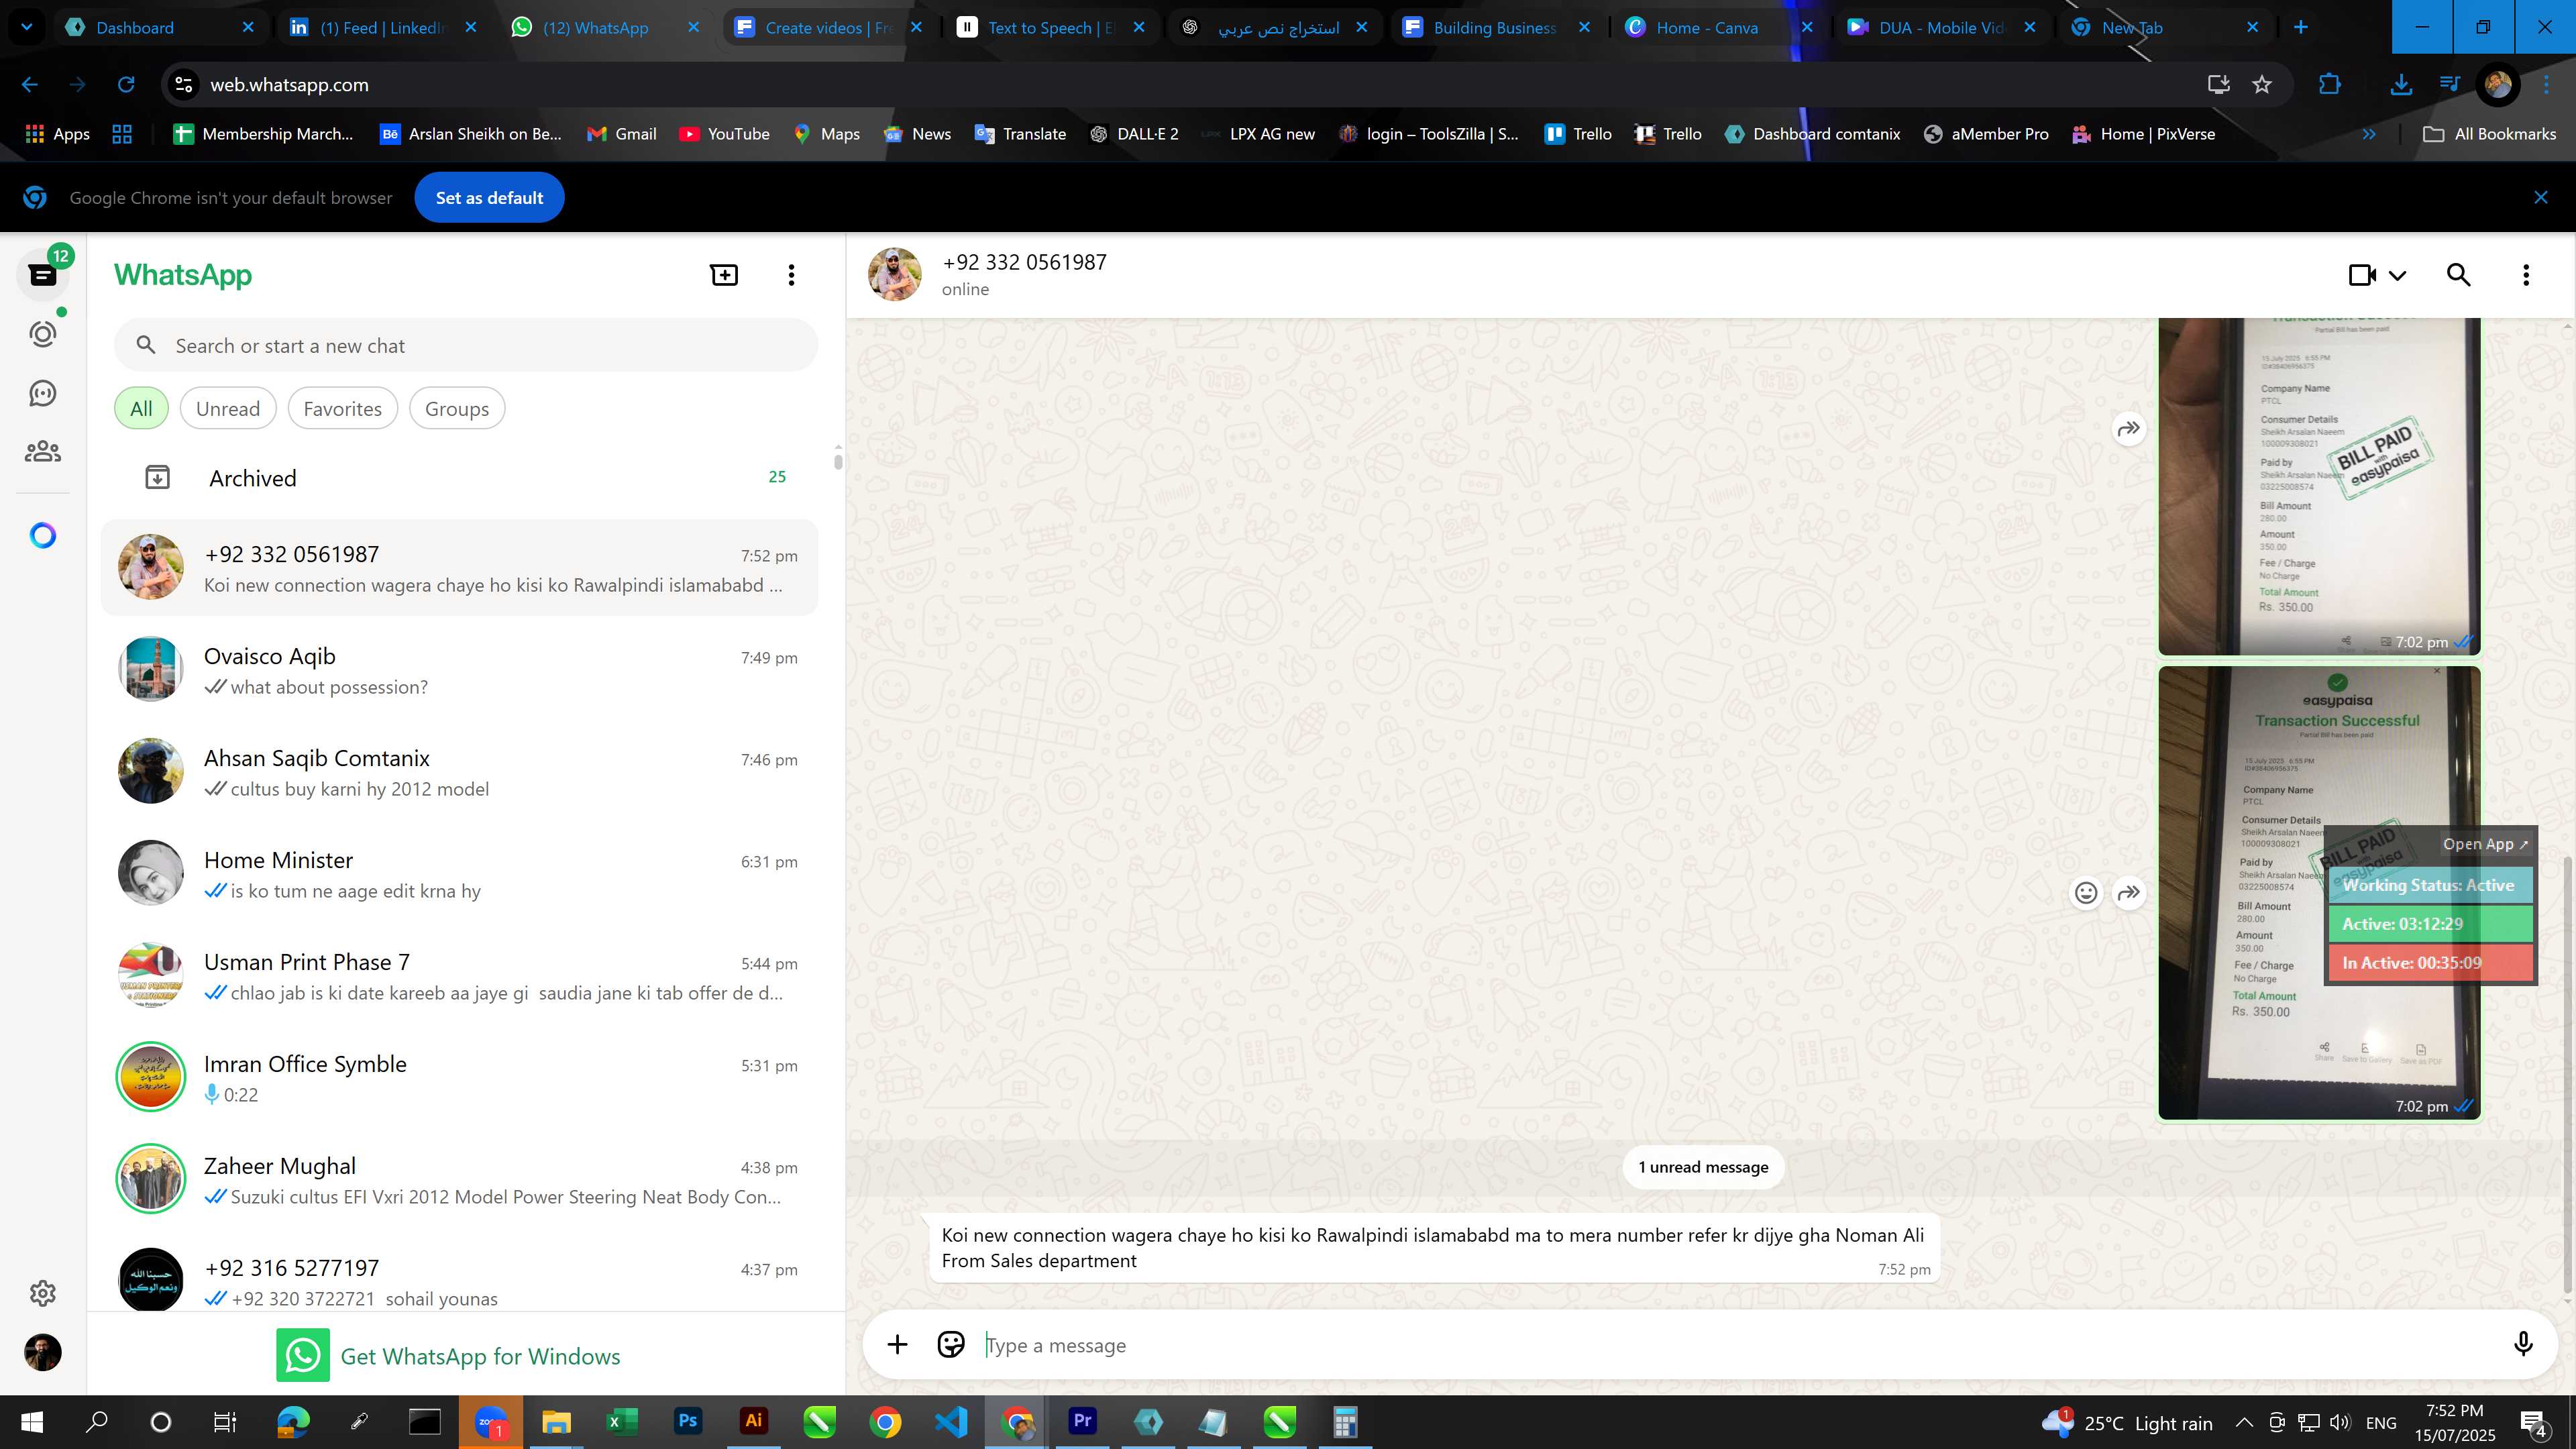Open the Zaheer Mughal chat
The height and width of the screenshot is (1449, 2576).
coord(460,1180)
